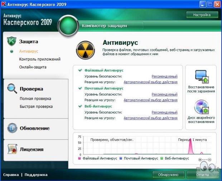The width and height of the screenshot is (222, 181).
Task: Click the chart zoom-out minus control
Action: tap(209, 159)
